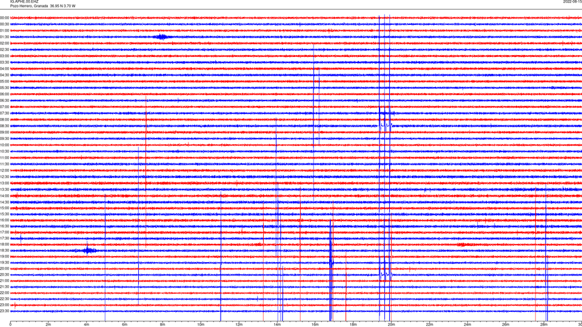Select the 03:00 trace time label
Screen dimensions: 582x327
click(5, 56)
